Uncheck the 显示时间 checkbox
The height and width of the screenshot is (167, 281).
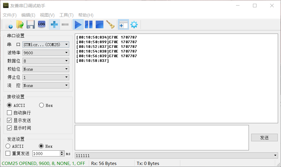coord(9,128)
